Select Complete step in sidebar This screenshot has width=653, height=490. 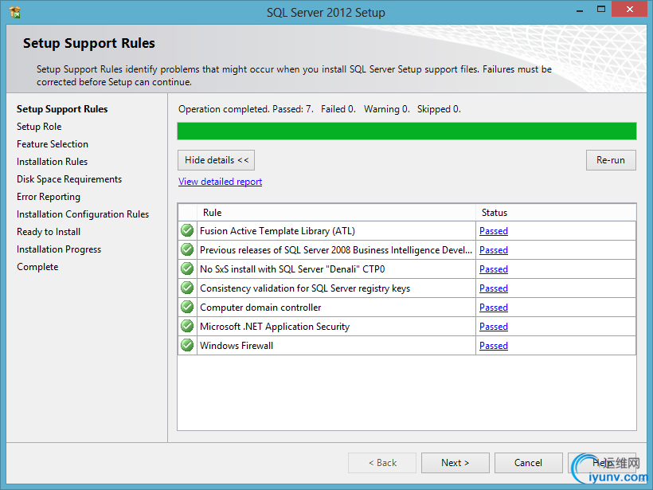tap(37, 267)
